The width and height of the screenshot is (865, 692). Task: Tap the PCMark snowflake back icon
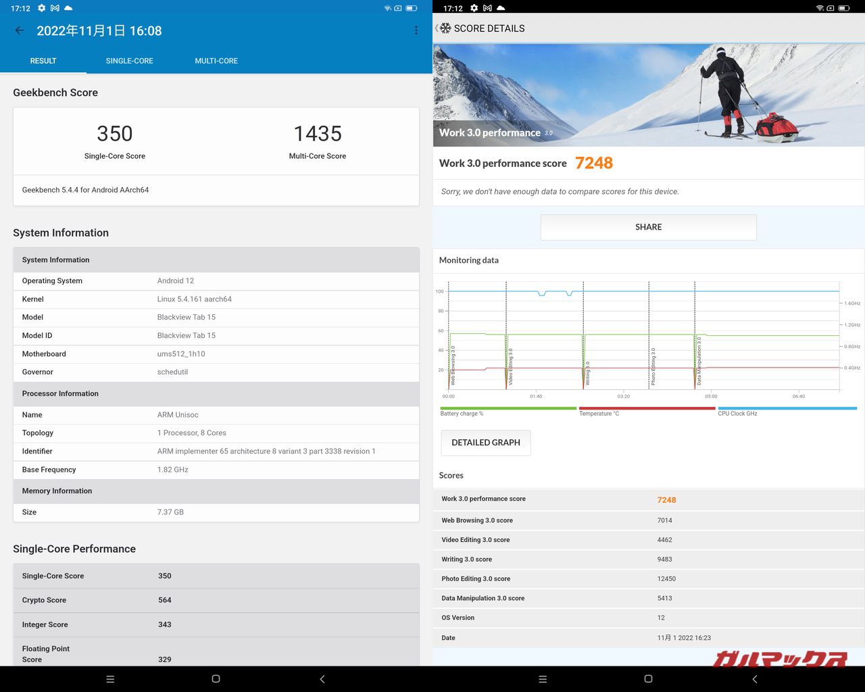coord(445,28)
